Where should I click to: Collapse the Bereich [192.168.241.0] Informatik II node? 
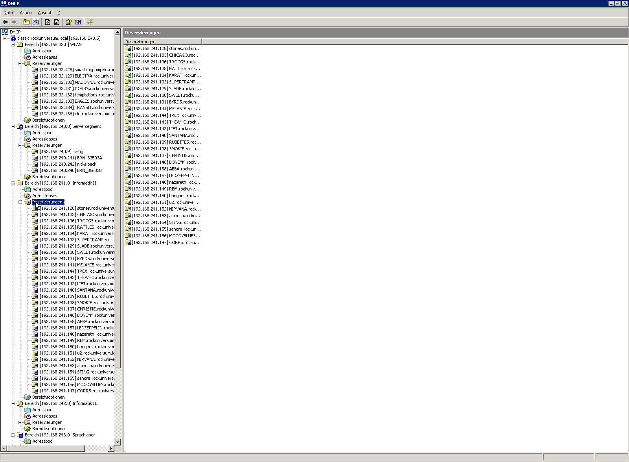tap(13, 183)
